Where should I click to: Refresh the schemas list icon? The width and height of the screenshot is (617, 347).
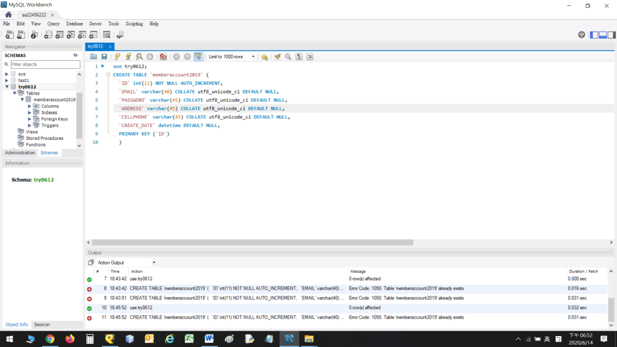point(75,55)
